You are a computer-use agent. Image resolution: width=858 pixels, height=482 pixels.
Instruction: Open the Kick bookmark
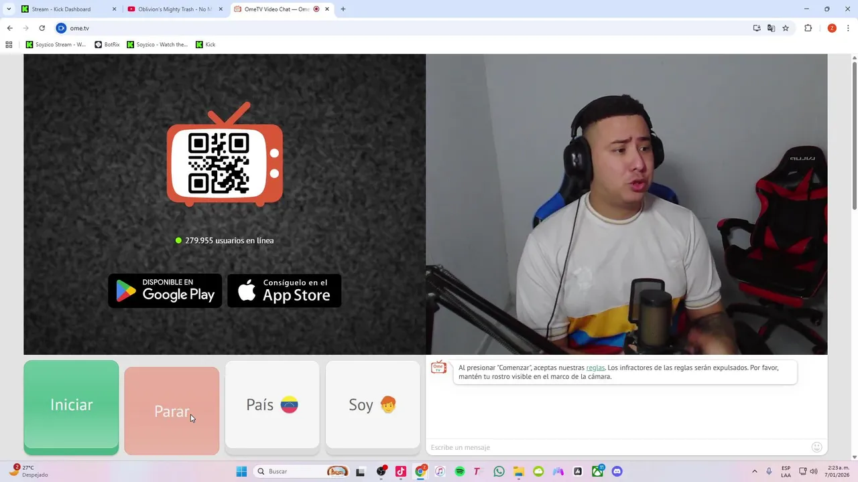206,45
